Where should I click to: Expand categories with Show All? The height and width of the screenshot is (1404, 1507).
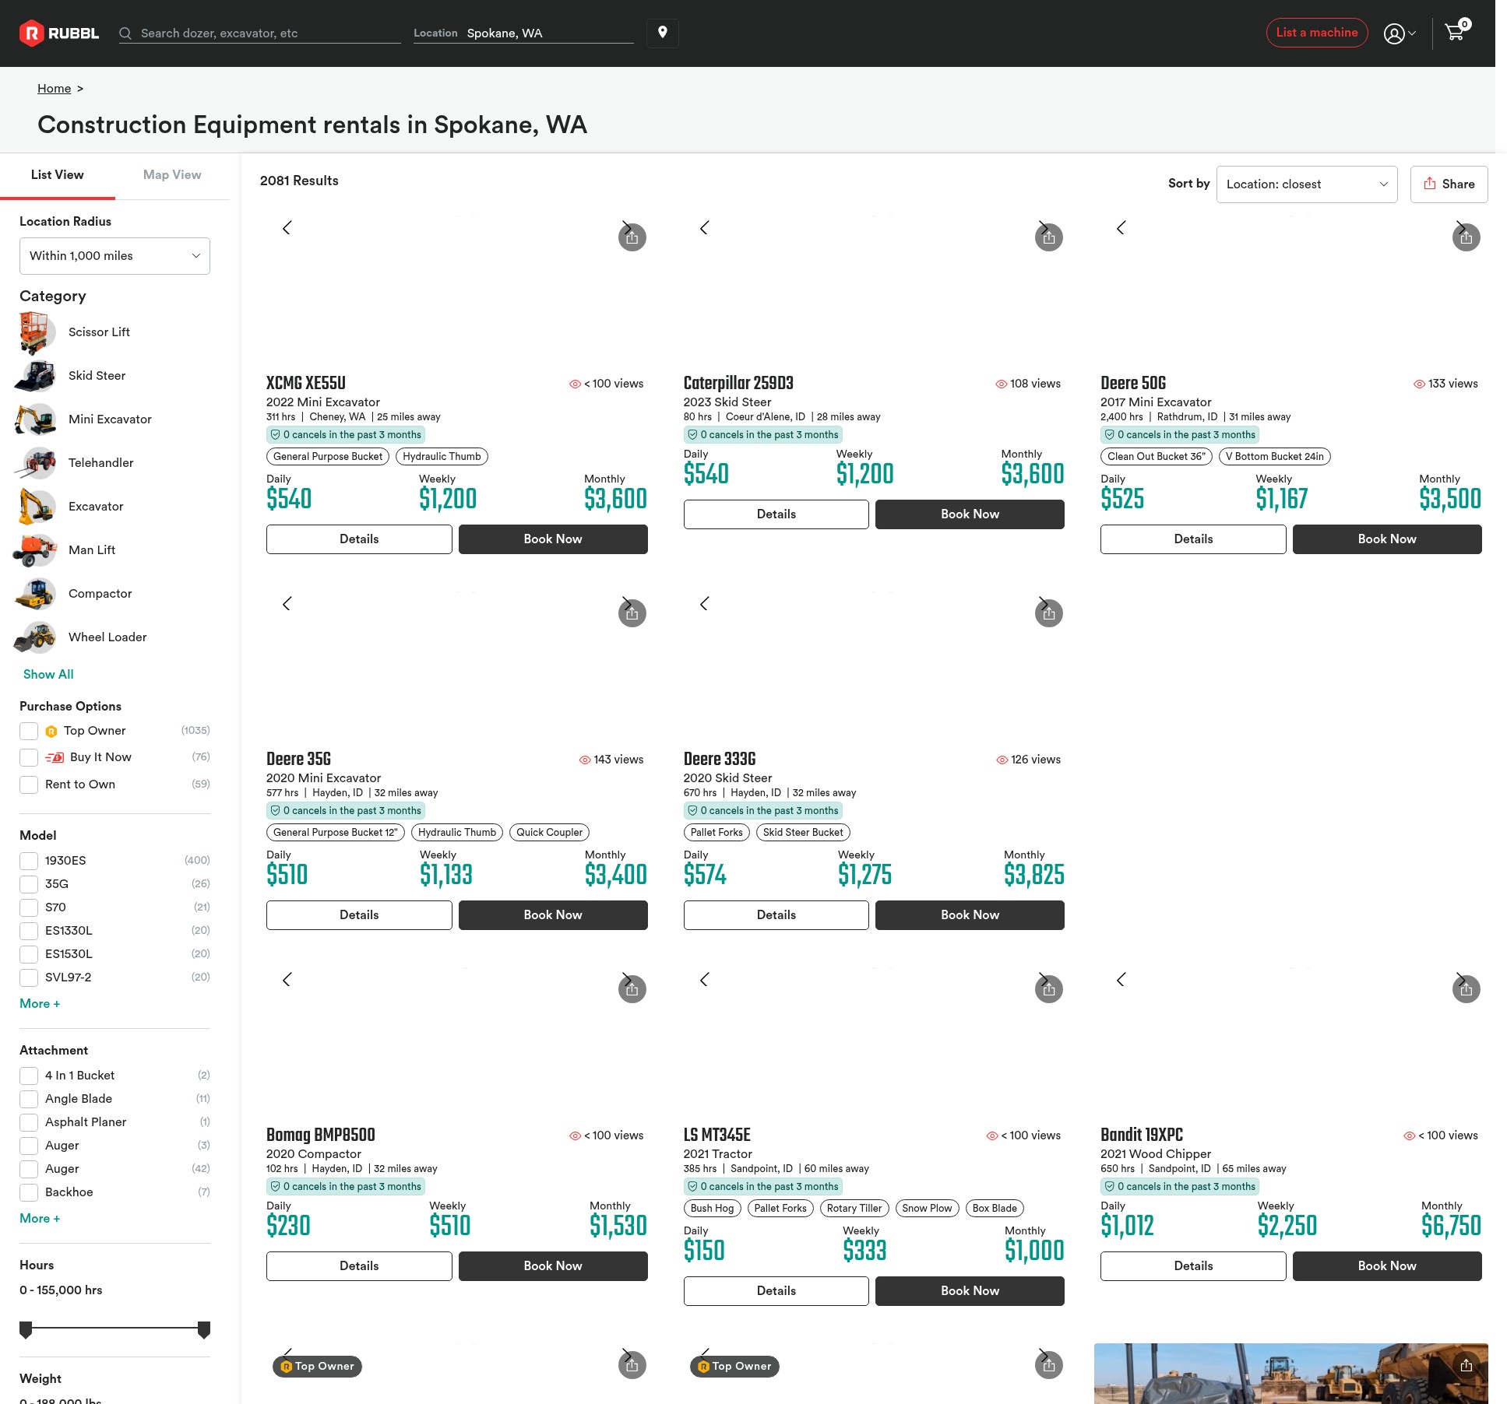[48, 675]
